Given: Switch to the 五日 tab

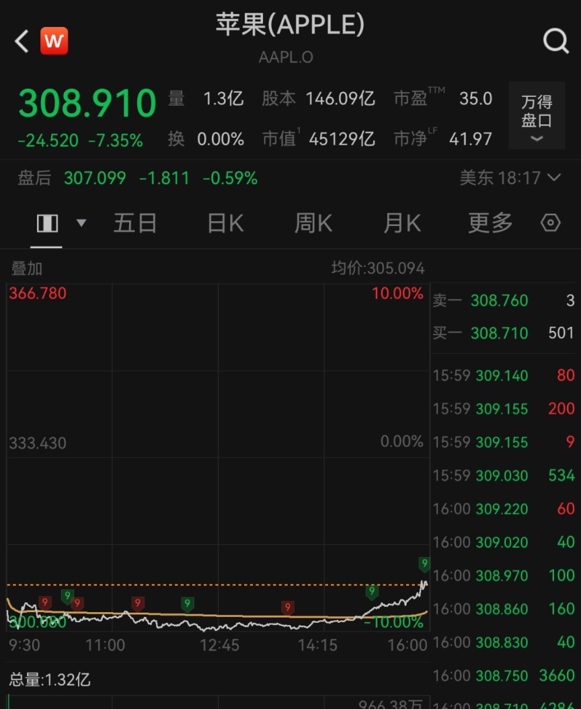Looking at the screenshot, I should [x=135, y=223].
